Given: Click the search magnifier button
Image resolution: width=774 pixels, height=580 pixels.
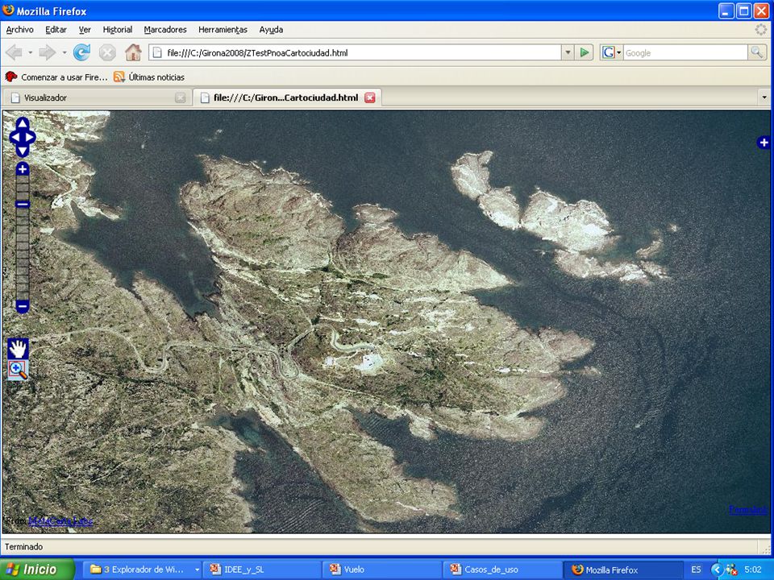Looking at the screenshot, I should pos(756,52).
